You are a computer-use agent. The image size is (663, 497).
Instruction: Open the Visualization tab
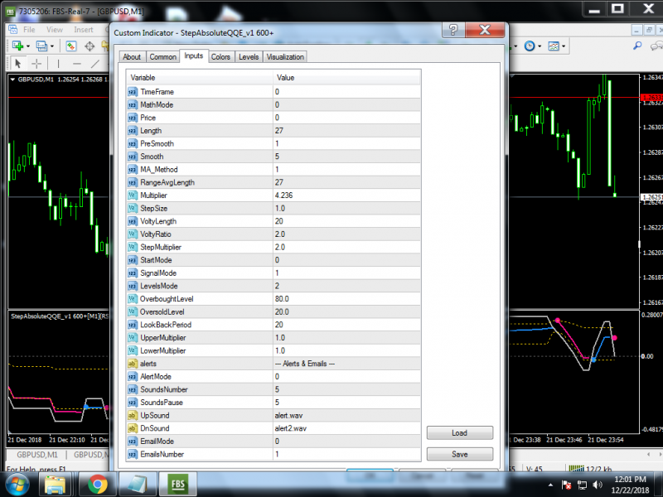click(x=285, y=57)
